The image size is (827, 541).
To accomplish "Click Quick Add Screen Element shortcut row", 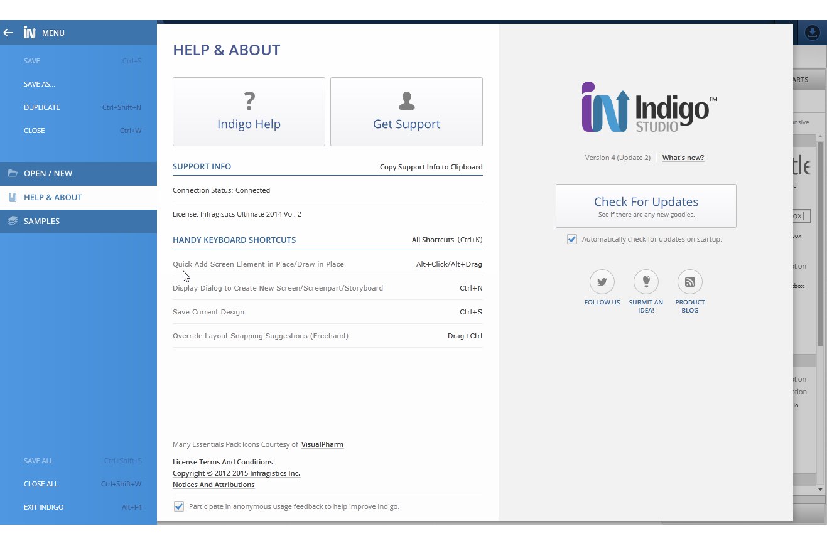I will [x=328, y=264].
